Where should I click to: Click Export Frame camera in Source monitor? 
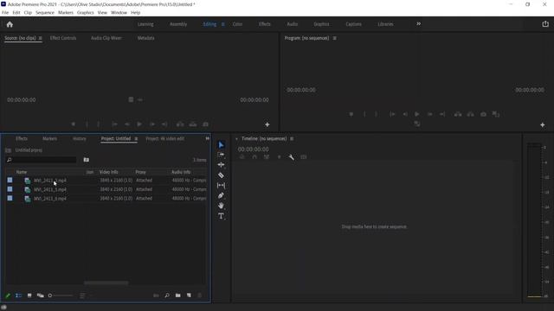[205, 124]
